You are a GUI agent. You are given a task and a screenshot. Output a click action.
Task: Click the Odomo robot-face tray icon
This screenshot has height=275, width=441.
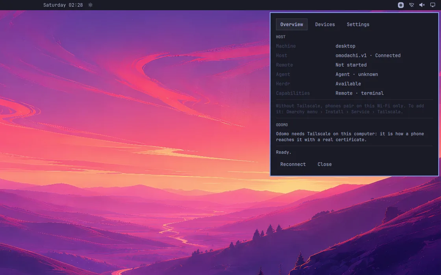[401, 5]
